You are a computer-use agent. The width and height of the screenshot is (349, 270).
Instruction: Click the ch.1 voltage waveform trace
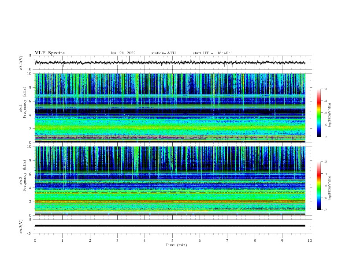(170, 63)
